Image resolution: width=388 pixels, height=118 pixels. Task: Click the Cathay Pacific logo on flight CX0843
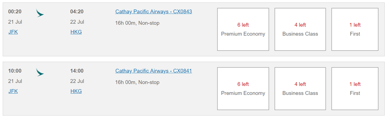(x=40, y=13)
